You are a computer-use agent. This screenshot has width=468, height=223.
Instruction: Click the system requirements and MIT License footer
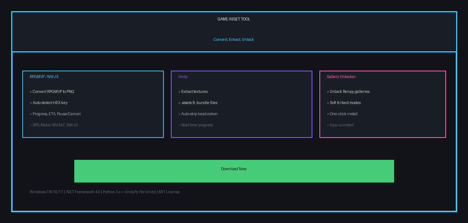(x=105, y=192)
